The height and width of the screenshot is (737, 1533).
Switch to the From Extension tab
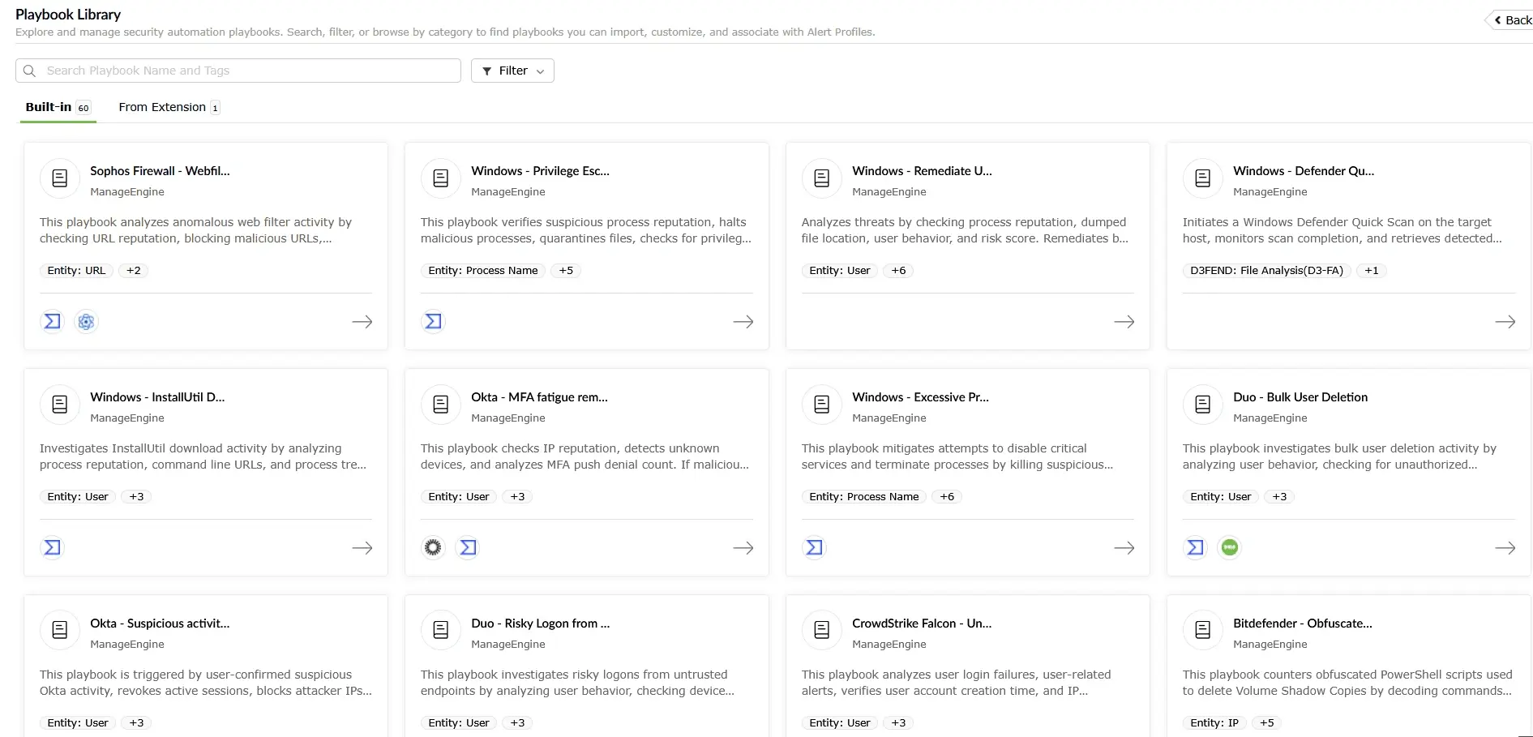click(x=169, y=107)
